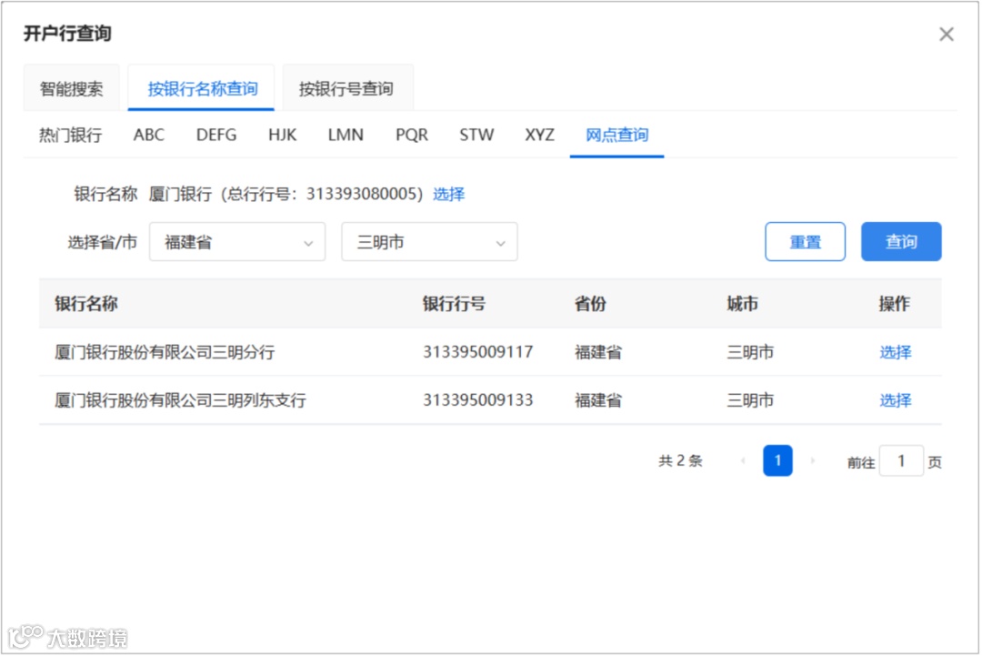Viewport: 982px width, 656px height.
Task: Click the 省份 column header
Action: [591, 304]
